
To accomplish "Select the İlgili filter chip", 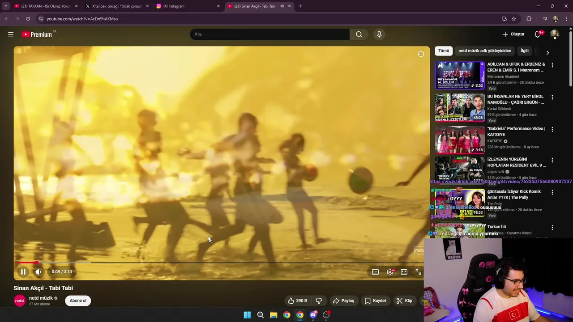I will 524,51.
